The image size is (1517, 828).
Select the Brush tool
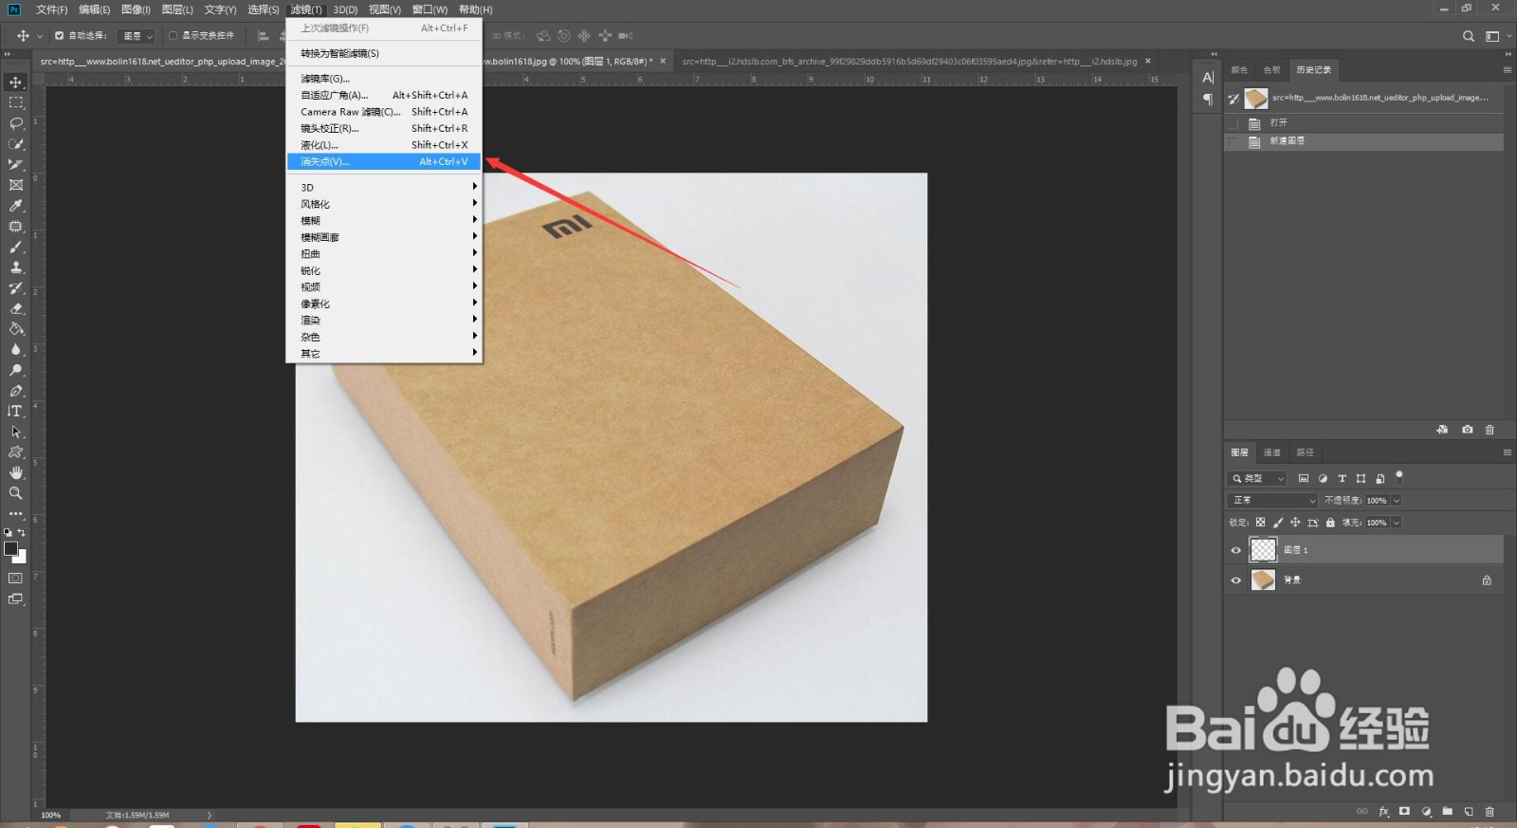pos(15,247)
